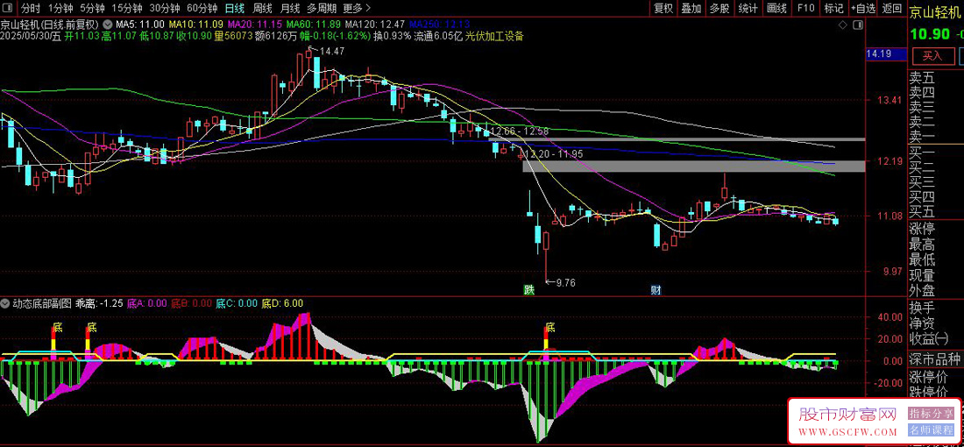
Task: Click the MA5: 11.00 indicator label
Action: [x=139, y=25]
